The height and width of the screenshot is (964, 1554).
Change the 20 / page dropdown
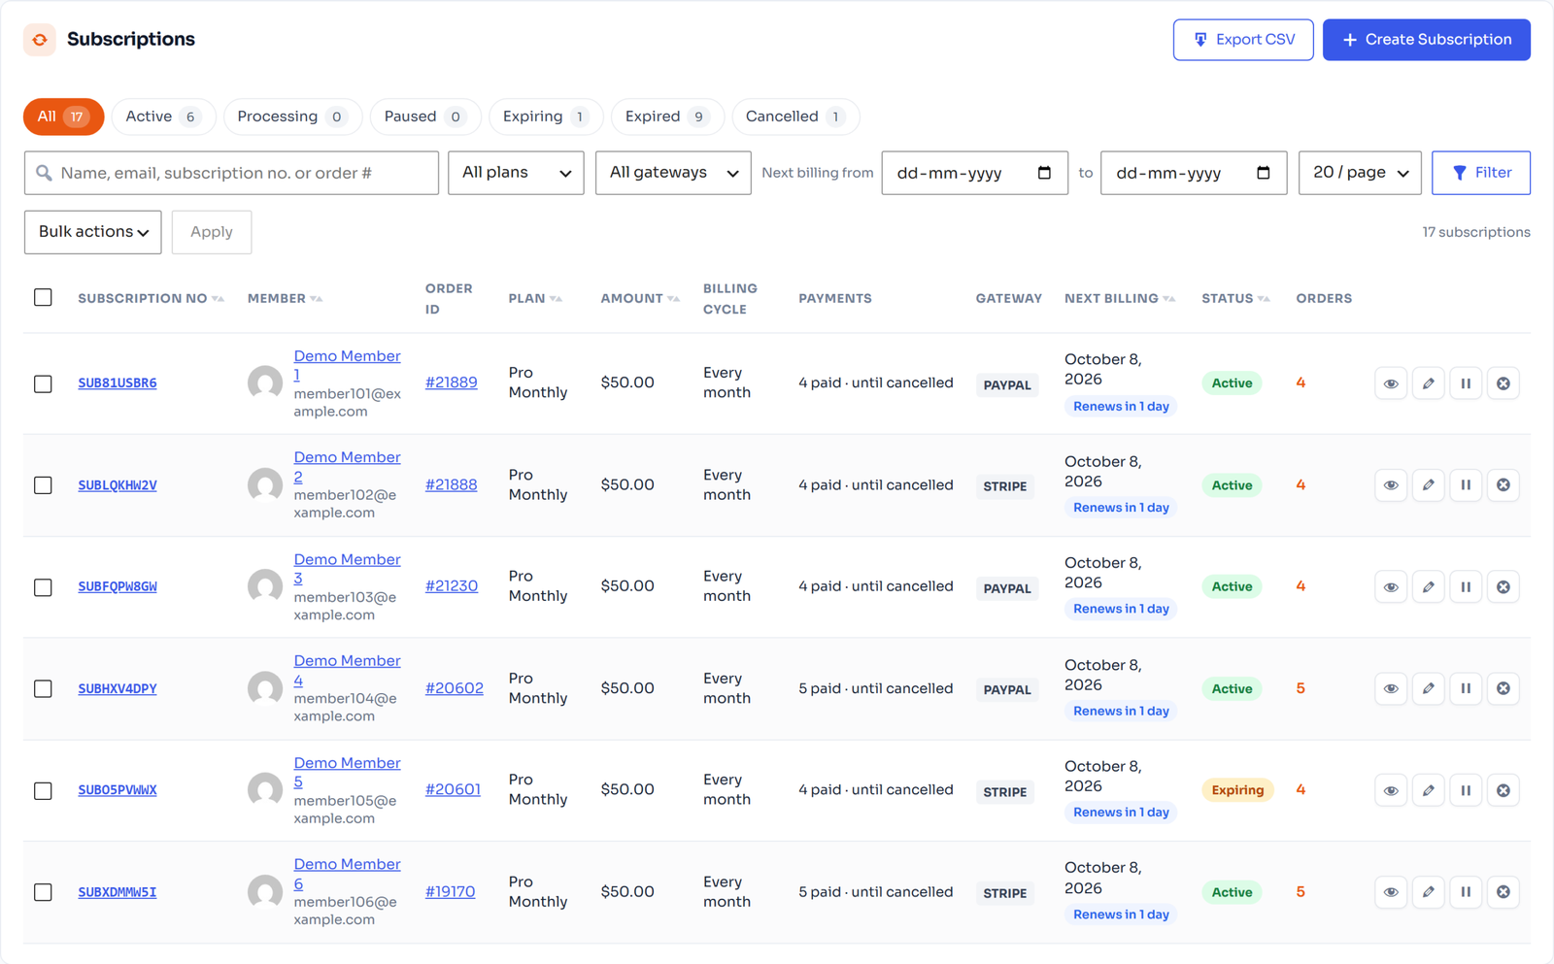point(1360,173)
